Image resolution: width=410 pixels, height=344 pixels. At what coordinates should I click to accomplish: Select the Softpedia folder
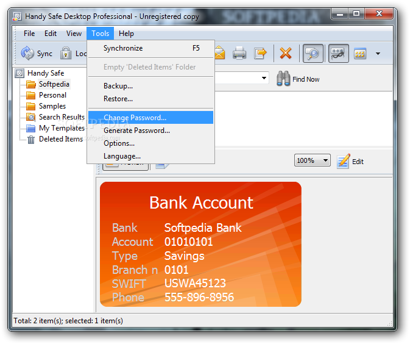pyautogui.click(x=54, y=84)
